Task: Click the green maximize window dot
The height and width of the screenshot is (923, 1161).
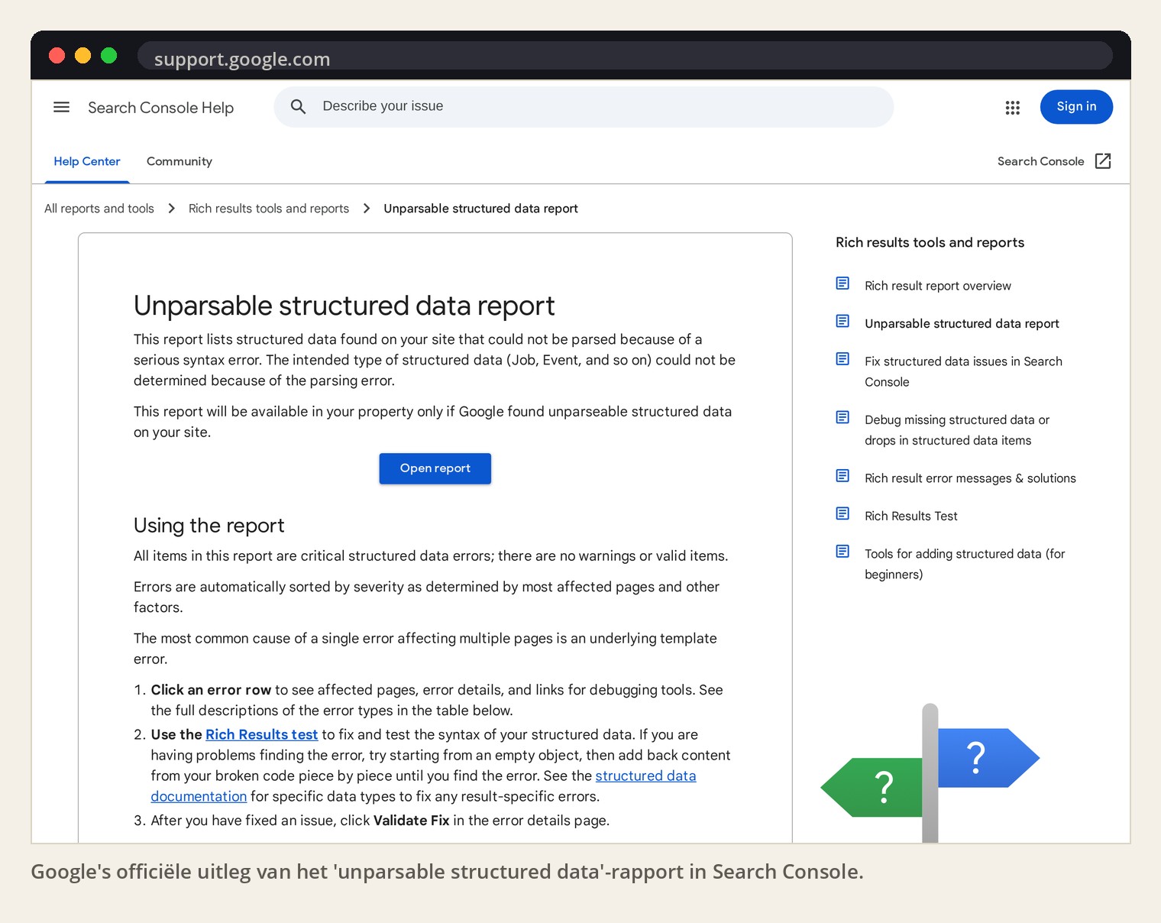Action: (109, 55)
